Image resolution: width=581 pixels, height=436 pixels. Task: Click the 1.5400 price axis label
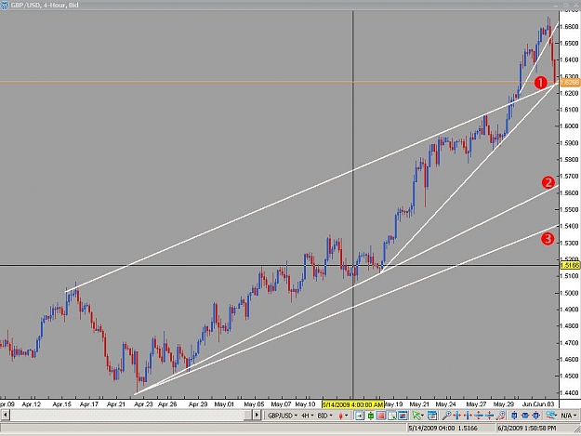pyautogui.click(x=569, y=226)
